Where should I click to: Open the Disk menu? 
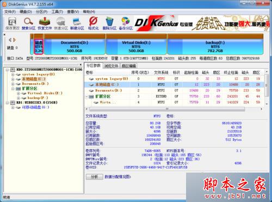(26, 12)
